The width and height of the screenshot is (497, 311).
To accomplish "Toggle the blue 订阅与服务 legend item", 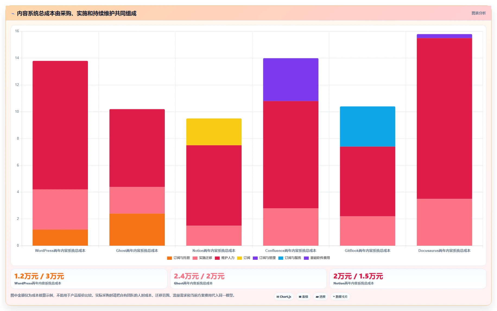I will (290, 258).
